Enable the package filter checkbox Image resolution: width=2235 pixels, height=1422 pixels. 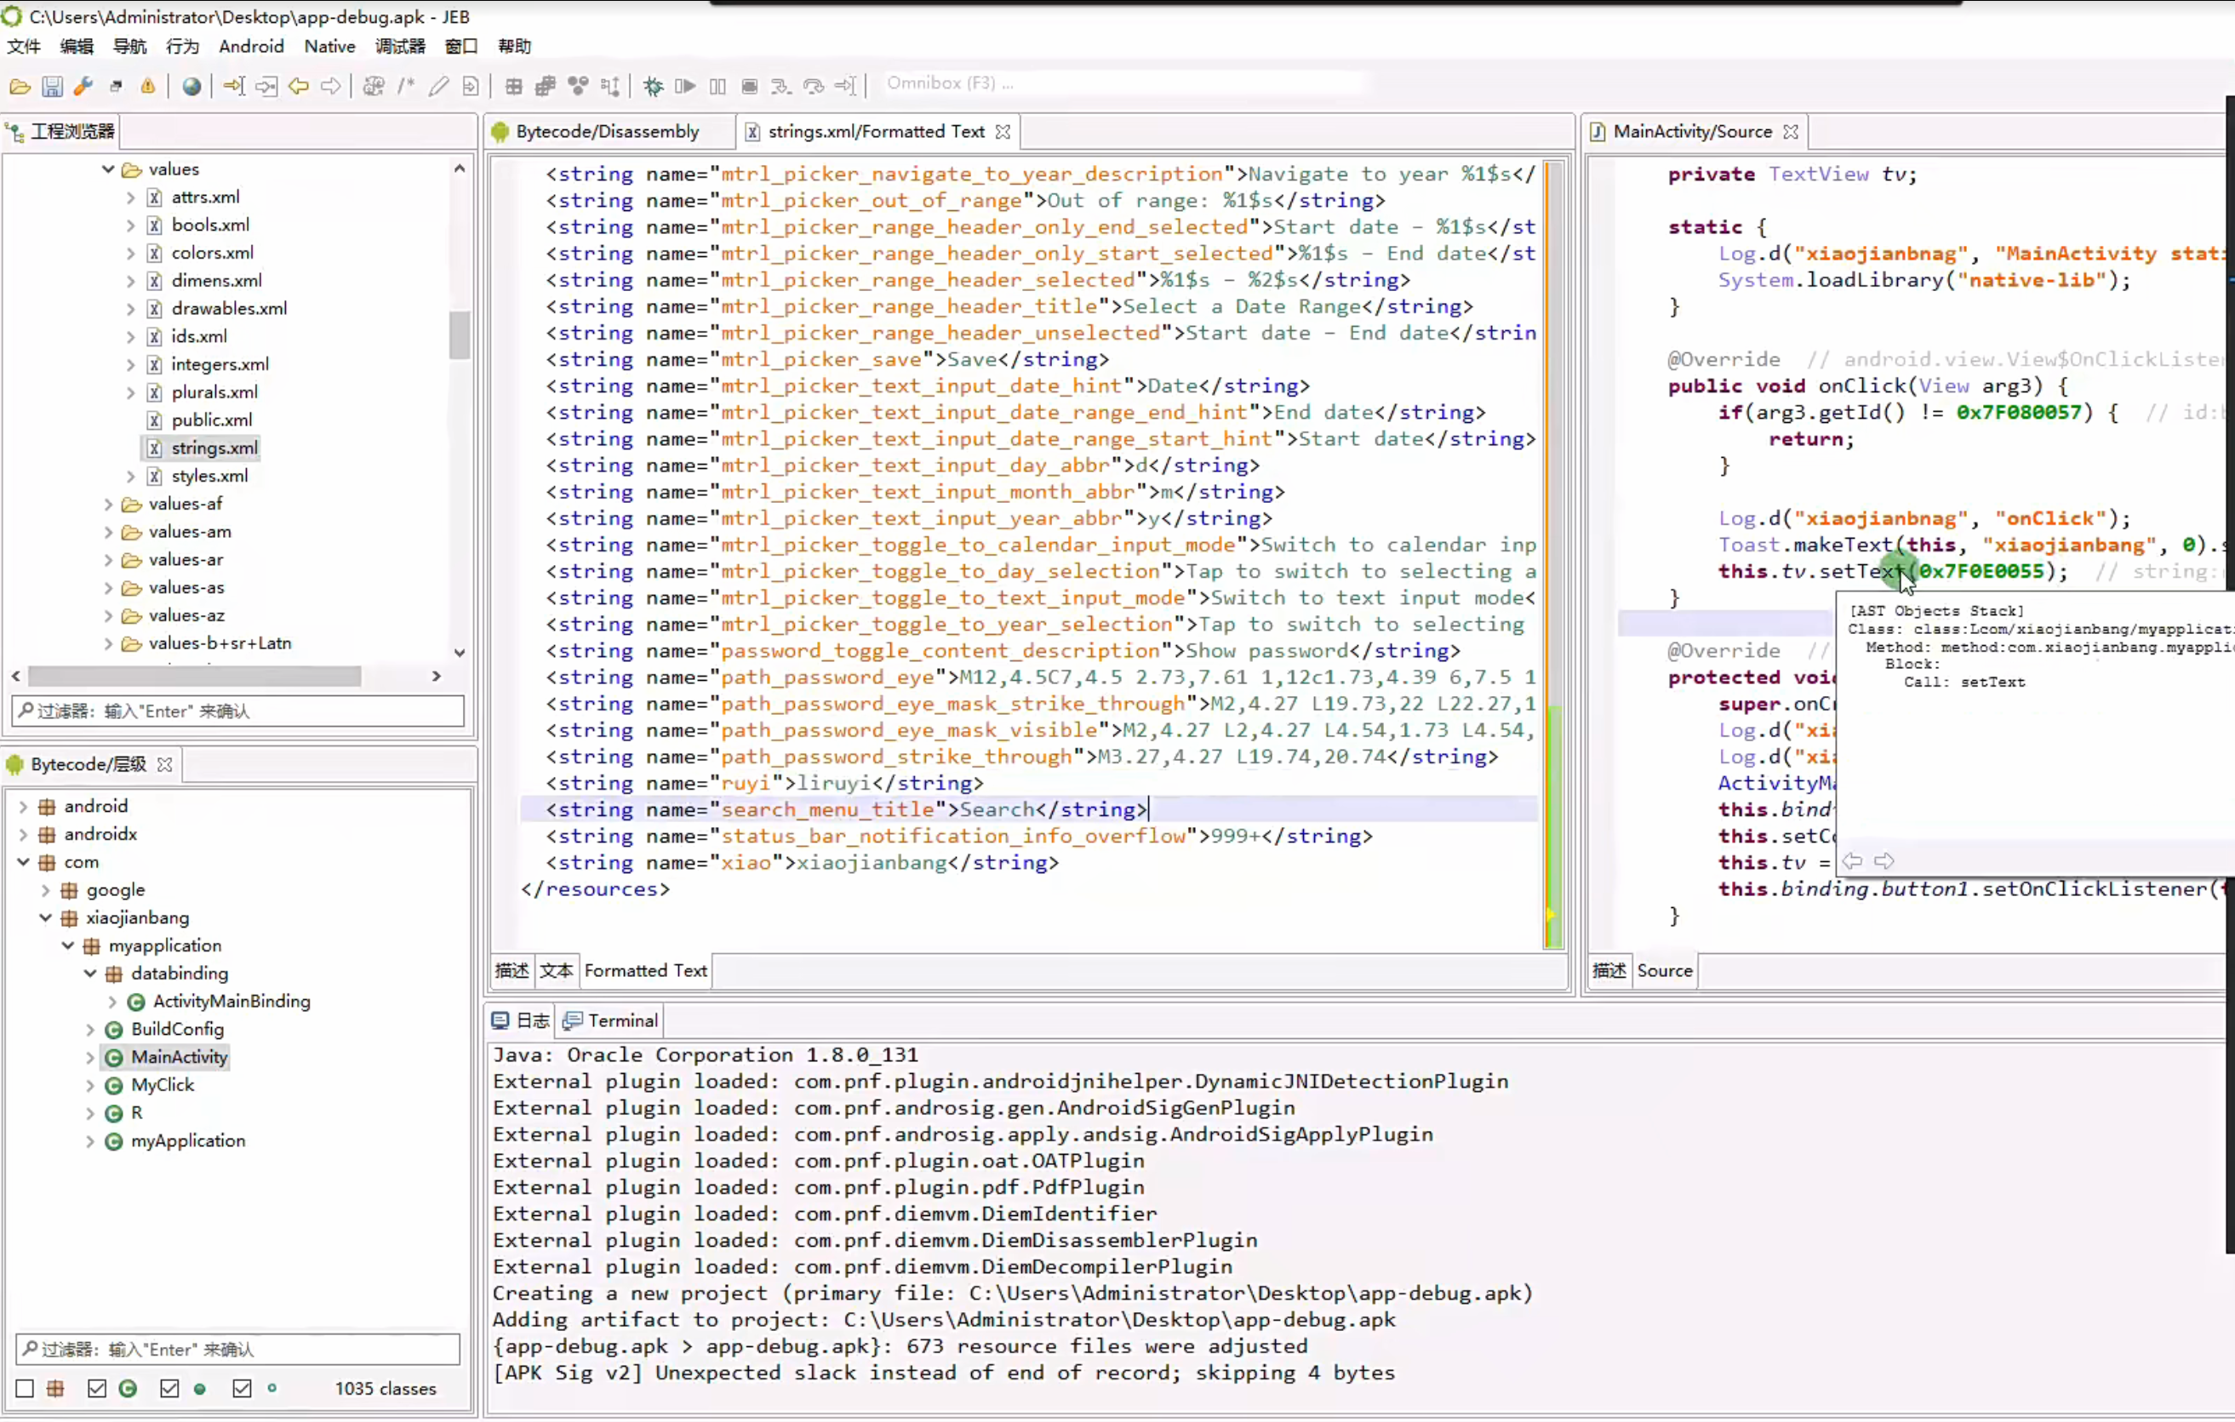[x=25, y=1390]
